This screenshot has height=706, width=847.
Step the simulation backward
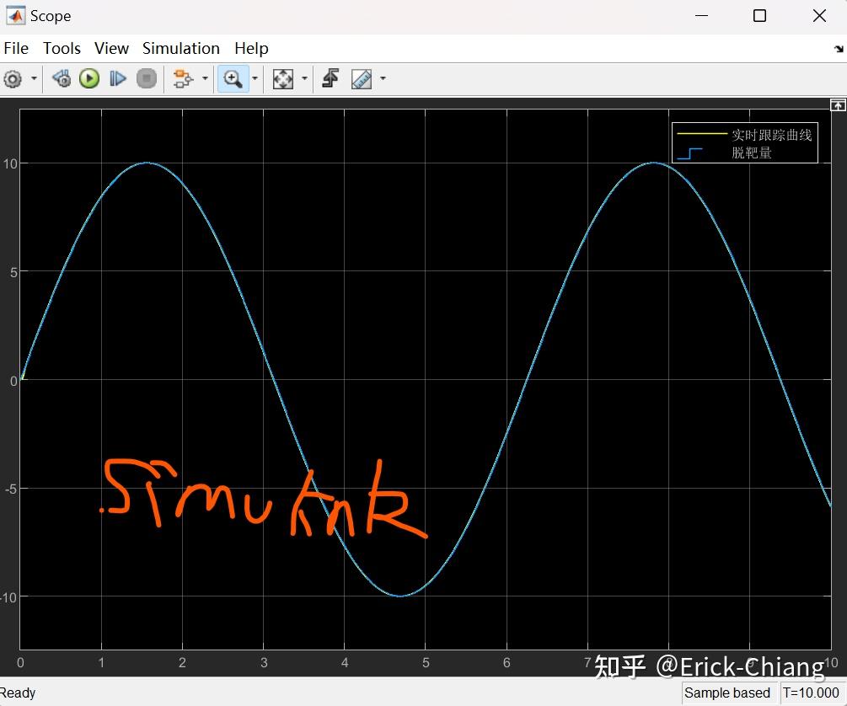point(61,78)
